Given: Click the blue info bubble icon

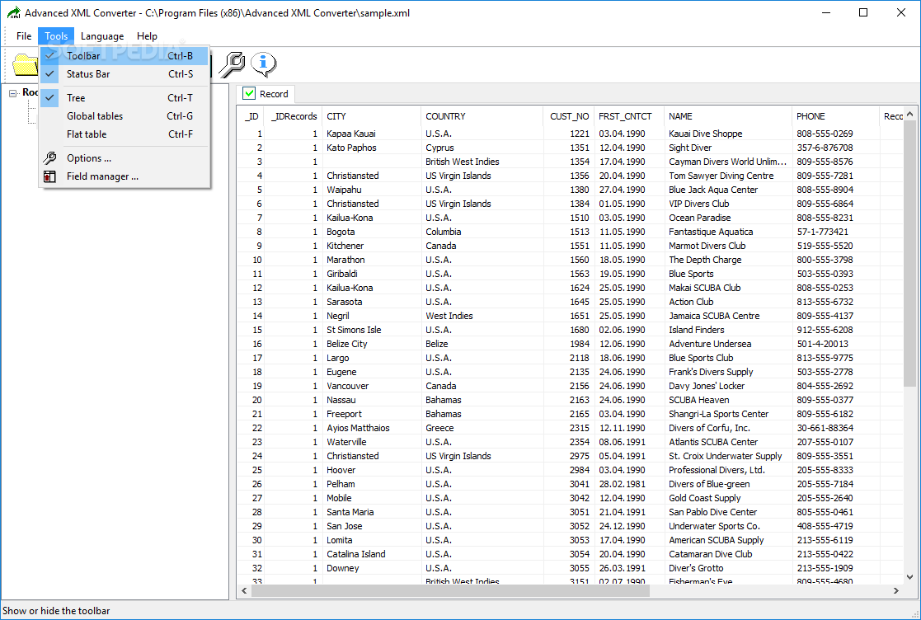Looking at the screenshot, I should [263, 64].
